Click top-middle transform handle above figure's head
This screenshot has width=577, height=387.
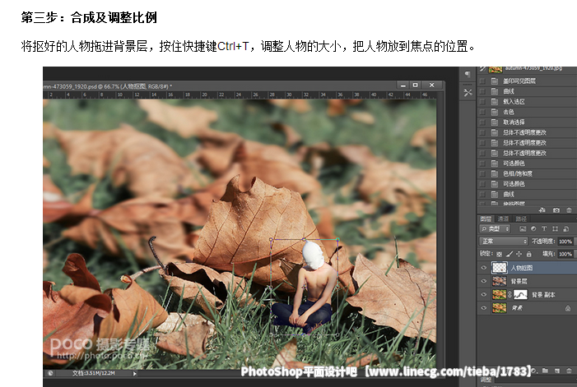pyautogui.click(x=304, y=239)
